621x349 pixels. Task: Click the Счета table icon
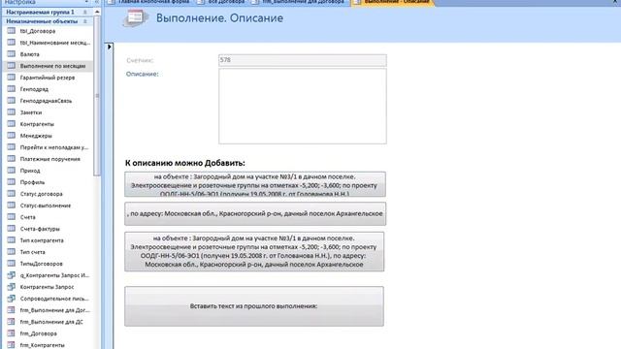[12, 217]
